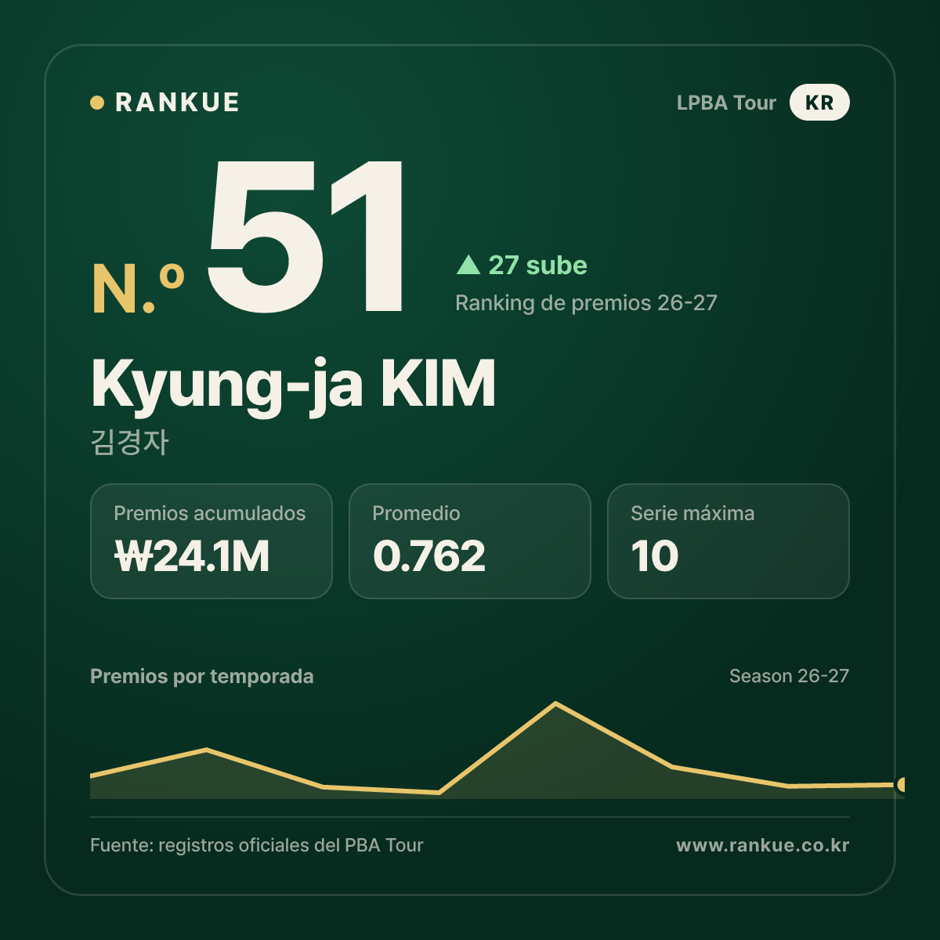Click 'Fuente: registros oficiales del PBA Tour'
The width and height of the screenshot is (940, 940).
257,845
